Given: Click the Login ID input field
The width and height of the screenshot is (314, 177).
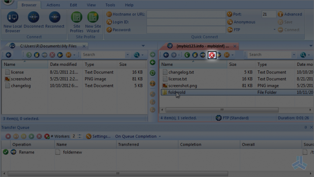Looking at the screenshot, I should click(186, 22).
